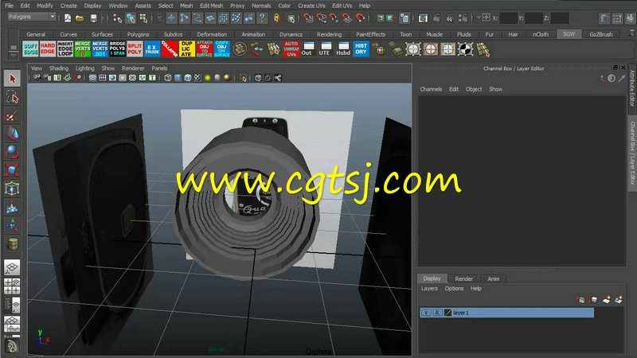Open the Channels menu in Channel Box

(431, 89)
